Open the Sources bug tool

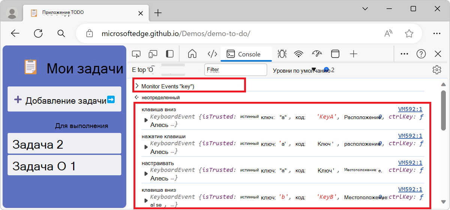(x=282, y=54)
